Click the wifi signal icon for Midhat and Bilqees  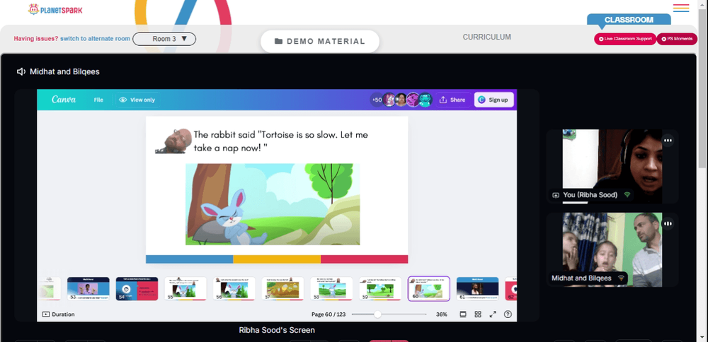point(621,278)
